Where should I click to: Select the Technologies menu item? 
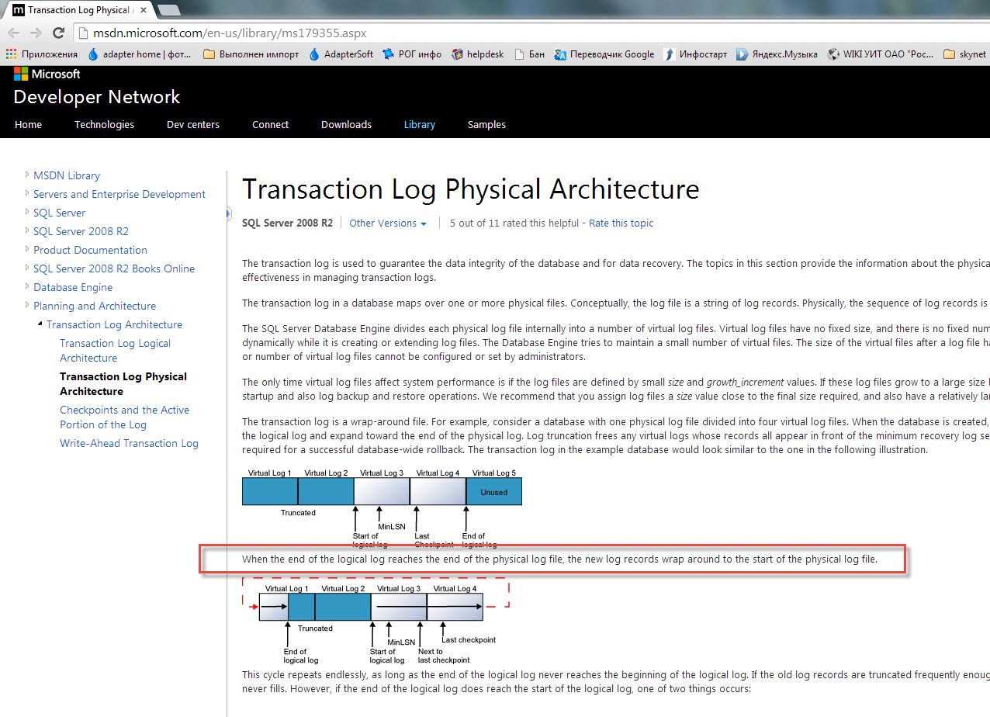pos(104,124)
